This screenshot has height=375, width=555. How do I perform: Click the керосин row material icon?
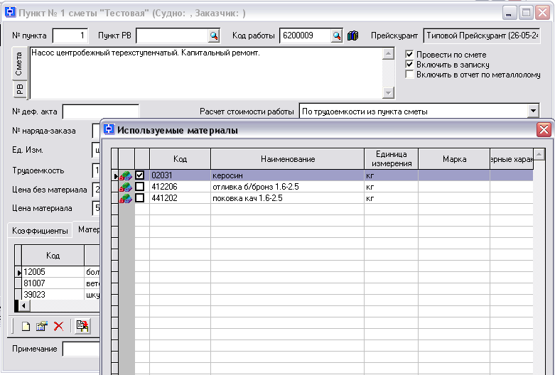click(126, 175)
